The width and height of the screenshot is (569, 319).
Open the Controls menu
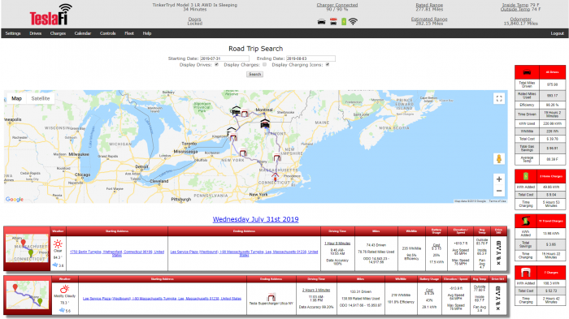(x=108, y=33)
